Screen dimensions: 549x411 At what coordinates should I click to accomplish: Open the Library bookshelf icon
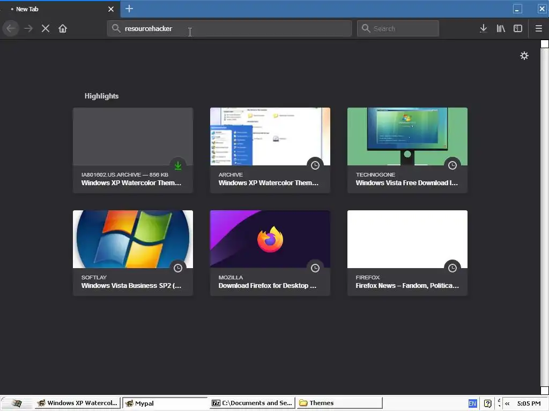point(501,28)
